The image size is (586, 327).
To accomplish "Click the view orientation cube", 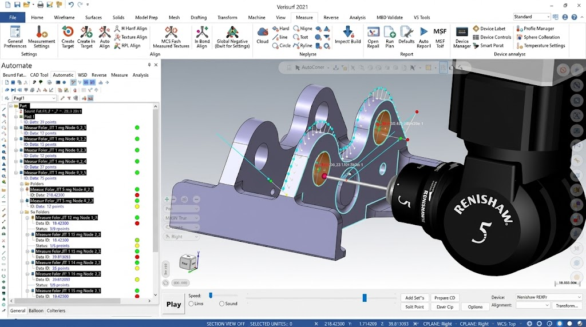I will [188, 262].
